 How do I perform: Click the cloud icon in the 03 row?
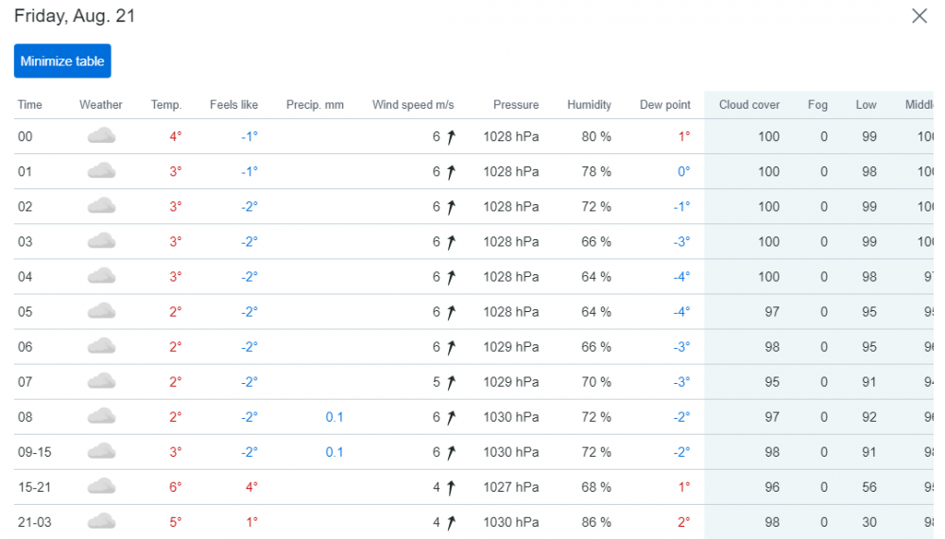101,241
